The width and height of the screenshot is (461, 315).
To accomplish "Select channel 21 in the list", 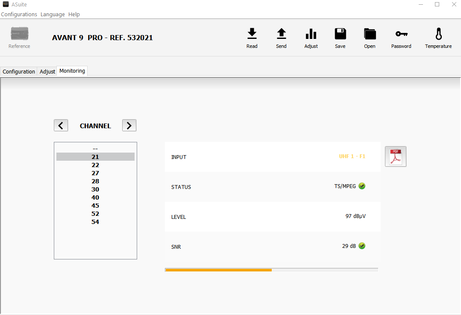I will [95, 157].
